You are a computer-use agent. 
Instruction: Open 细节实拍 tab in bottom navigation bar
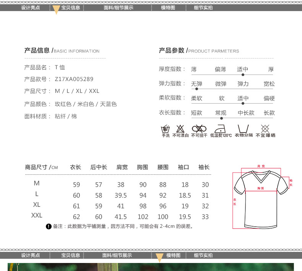203,255
